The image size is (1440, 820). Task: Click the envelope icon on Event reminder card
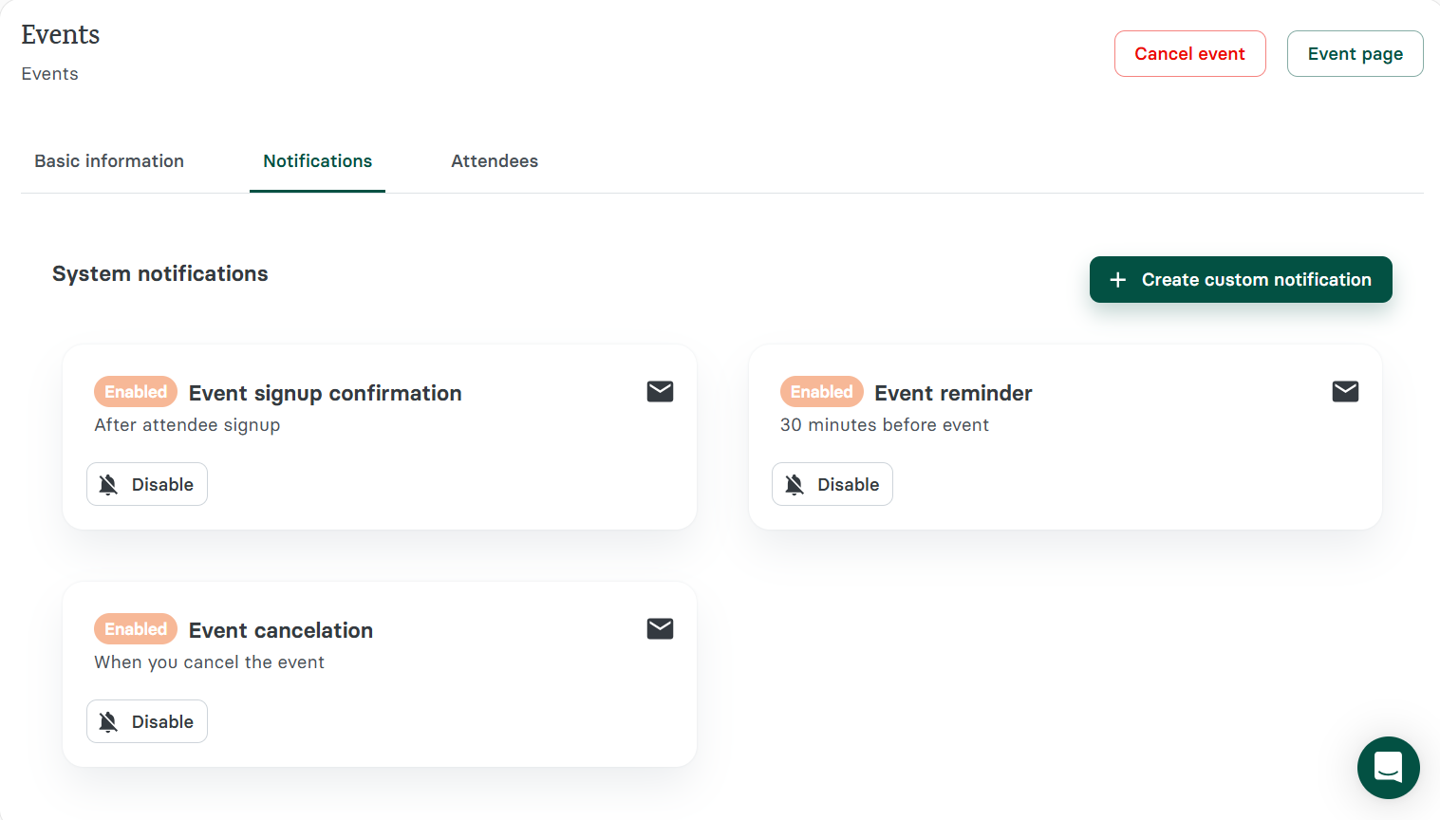(x=1345, y=391)
